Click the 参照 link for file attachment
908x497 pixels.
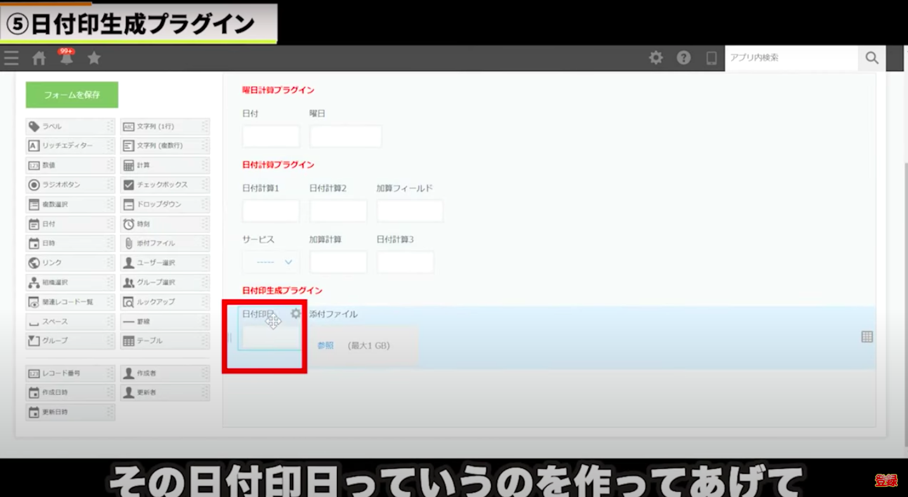tap(326, 346)
